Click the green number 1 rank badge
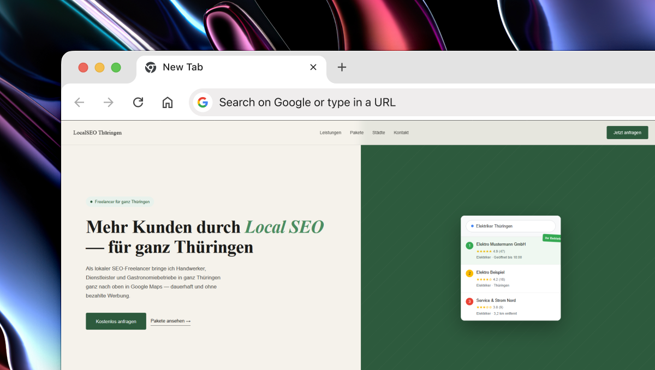 click(469, 245)
